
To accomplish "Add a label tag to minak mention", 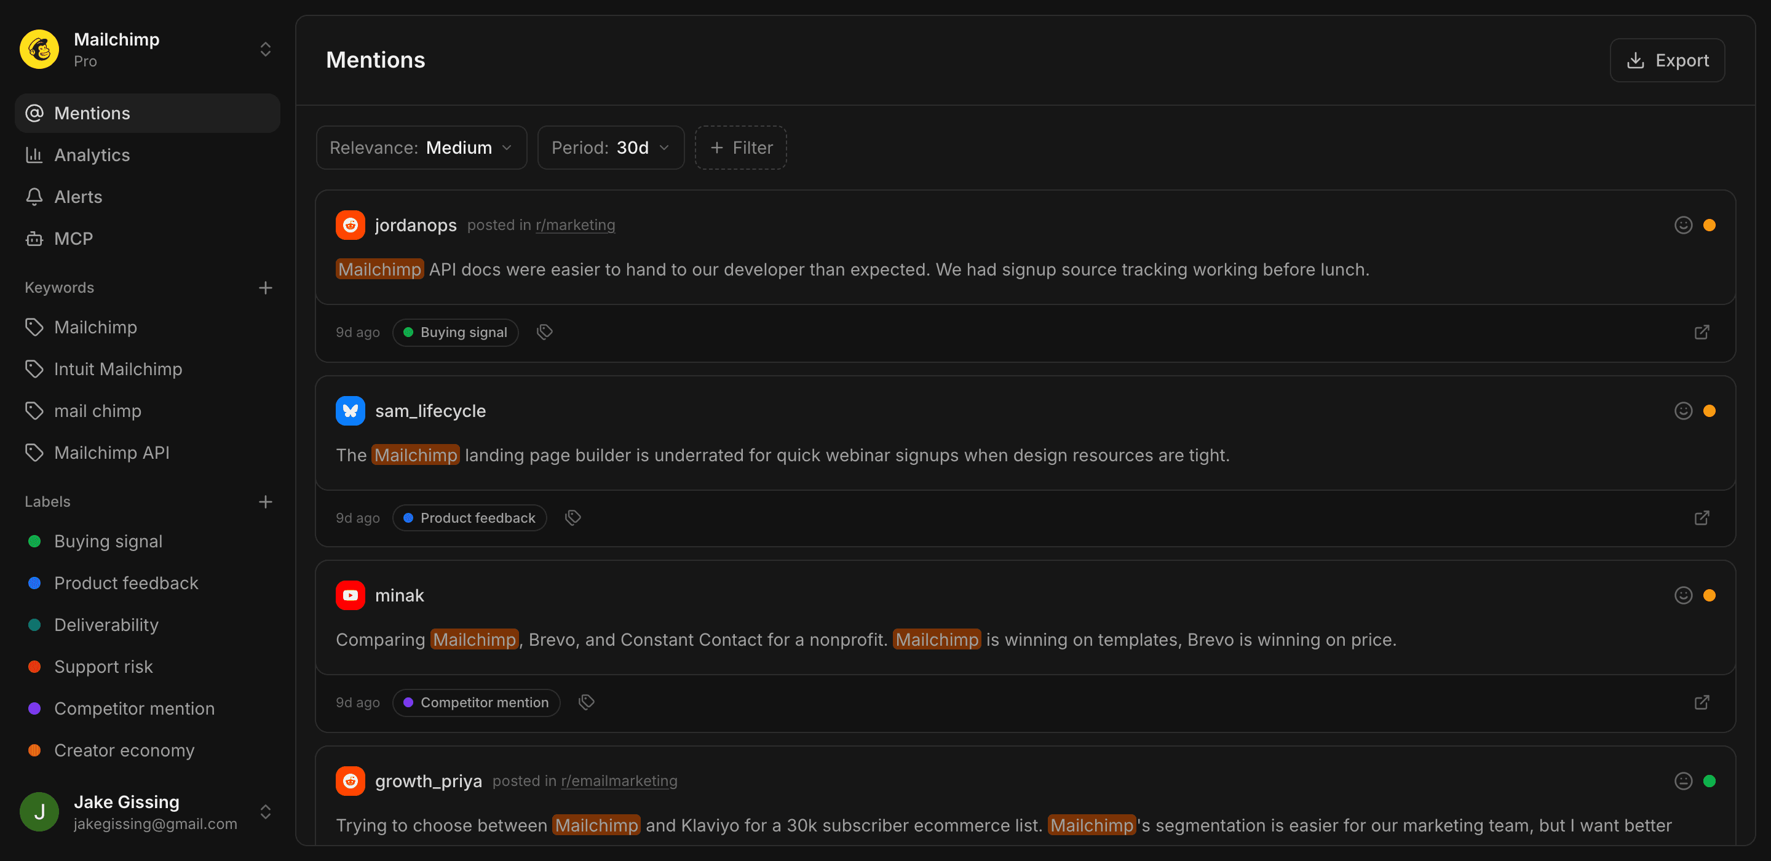I will 587,702.
